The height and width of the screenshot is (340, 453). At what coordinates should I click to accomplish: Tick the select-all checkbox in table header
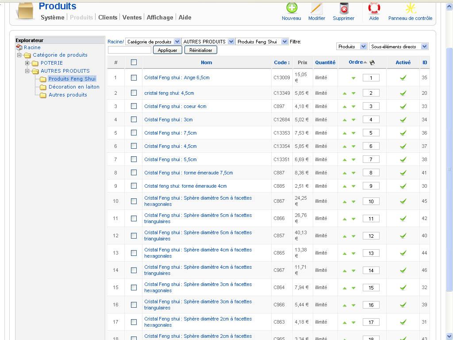point(134,62)
